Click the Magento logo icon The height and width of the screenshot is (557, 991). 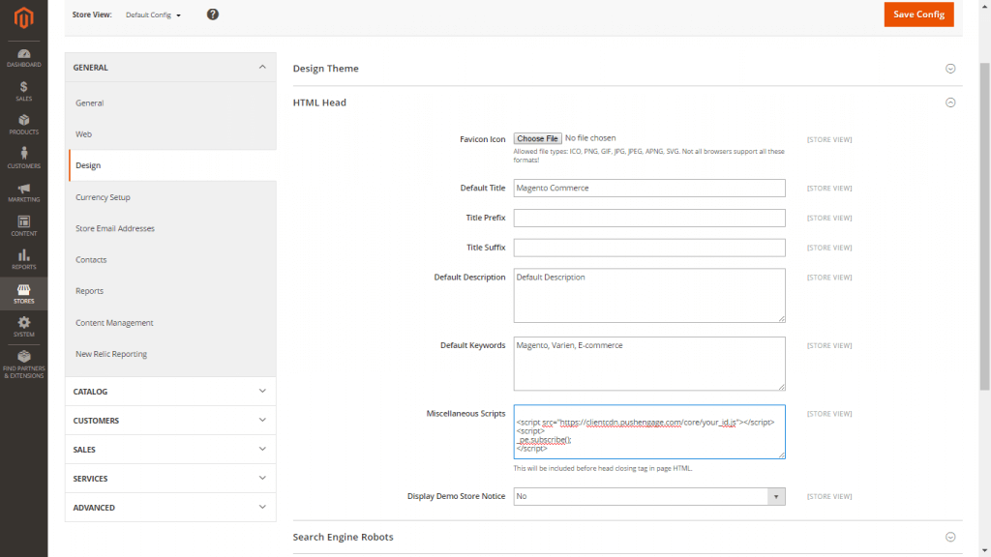click(23, 17)
